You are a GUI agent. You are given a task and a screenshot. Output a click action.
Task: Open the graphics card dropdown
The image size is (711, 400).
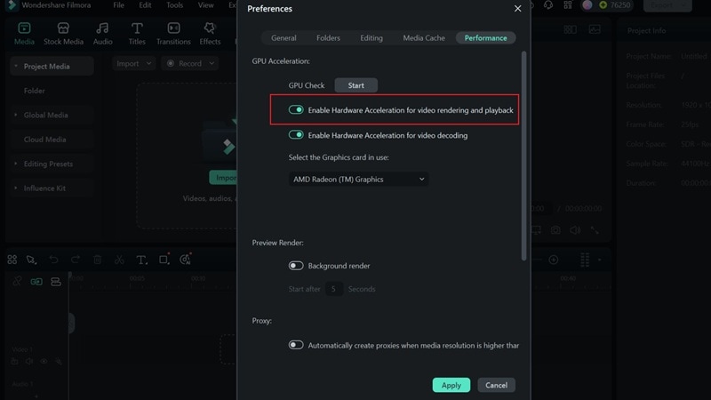[x=358, y=180]
